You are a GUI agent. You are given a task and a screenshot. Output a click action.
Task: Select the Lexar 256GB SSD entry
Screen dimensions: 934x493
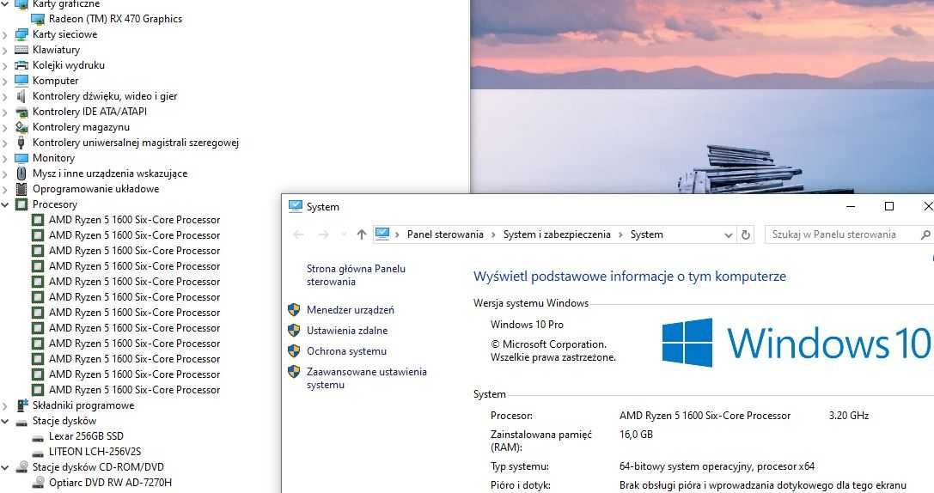(87, 436)
